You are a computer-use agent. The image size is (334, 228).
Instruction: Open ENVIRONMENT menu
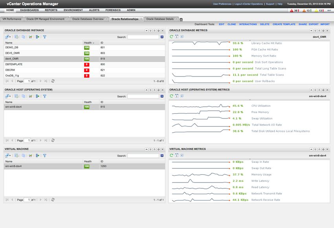tap(73, 10)
